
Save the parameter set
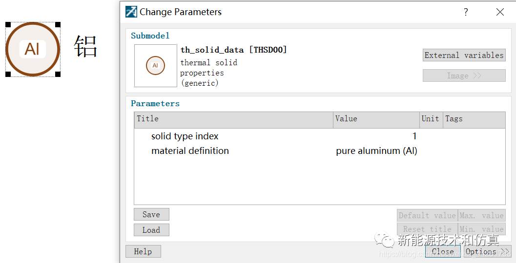coord(151,214)
